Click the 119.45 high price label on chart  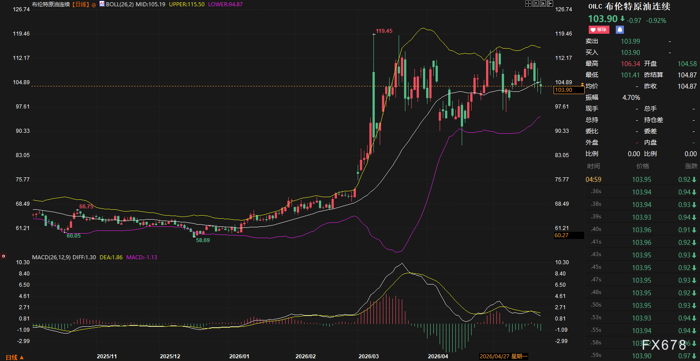[384, 31]
